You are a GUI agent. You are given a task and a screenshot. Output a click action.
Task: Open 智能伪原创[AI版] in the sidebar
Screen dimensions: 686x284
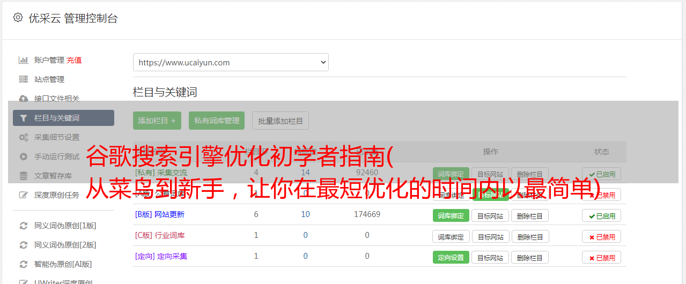tap(63, 264)
